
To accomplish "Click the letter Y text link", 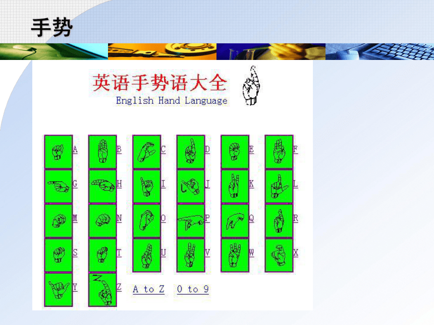I will pos(75,287).
